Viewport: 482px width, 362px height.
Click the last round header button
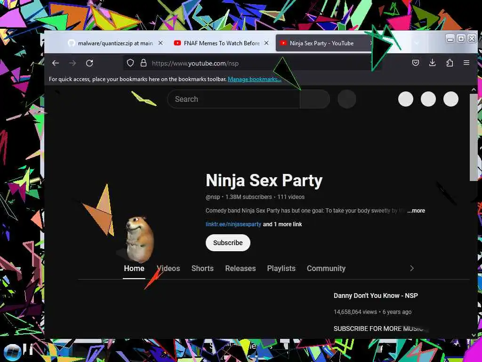pos(451,99)
